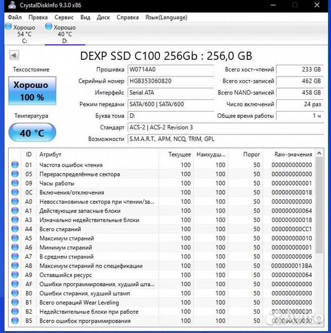The image size is (331, 333).
Task: Select the Всего стираний attribute text
Action: coord(60,229)
